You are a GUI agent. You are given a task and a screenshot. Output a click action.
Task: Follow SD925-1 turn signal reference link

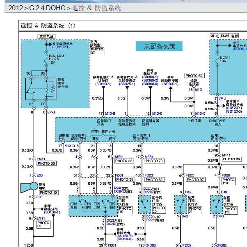coord(127,84)
